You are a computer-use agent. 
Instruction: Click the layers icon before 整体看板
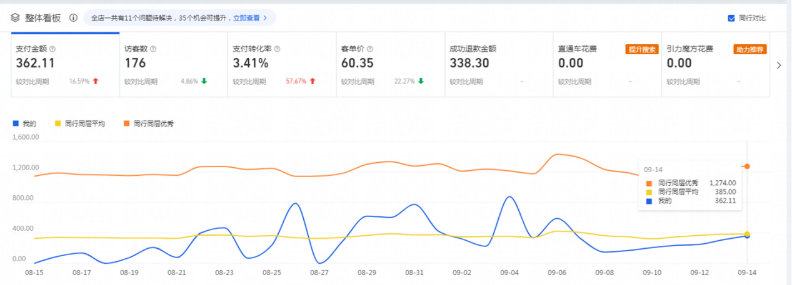[16, 18]
